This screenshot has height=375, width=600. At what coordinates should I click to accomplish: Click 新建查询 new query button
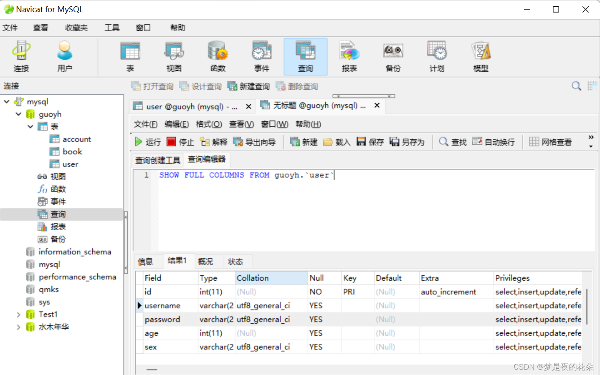coord(248,86)
